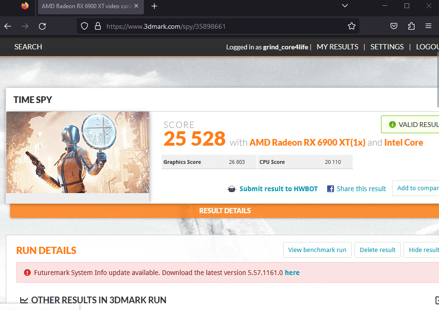Minimize the Firefox window
439x310 pixels.
point(385,6)
